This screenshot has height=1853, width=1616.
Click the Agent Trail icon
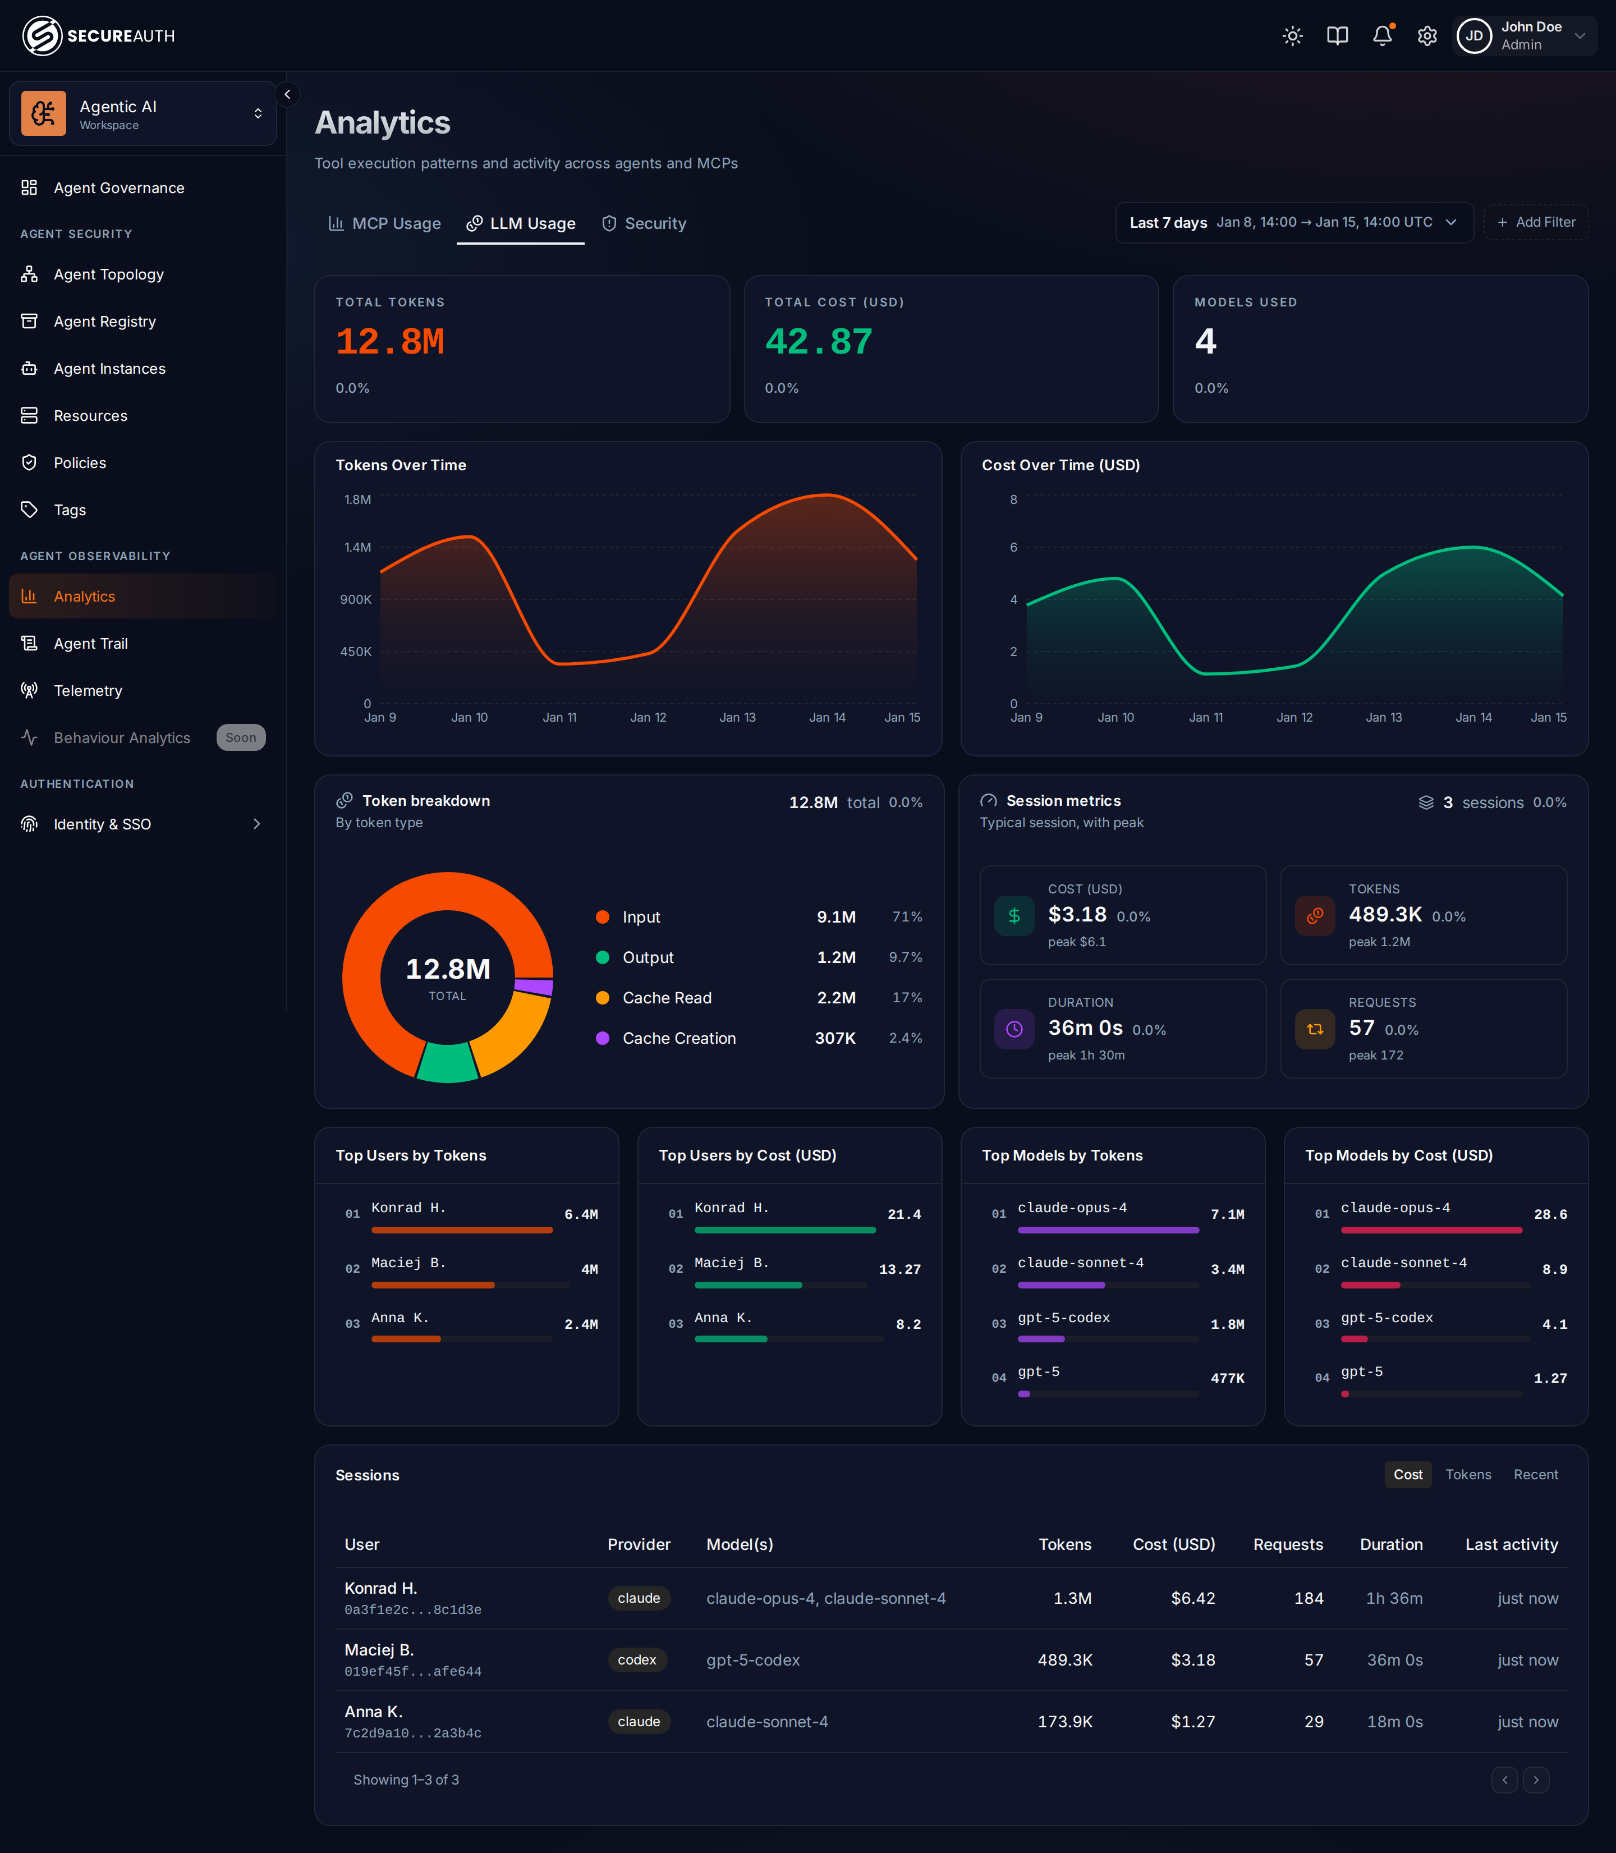click(30, 643)
